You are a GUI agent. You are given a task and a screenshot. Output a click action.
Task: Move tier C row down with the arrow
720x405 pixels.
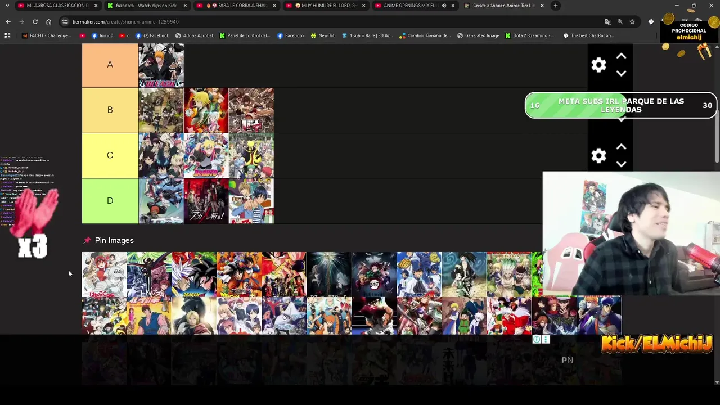coord(621,164)
